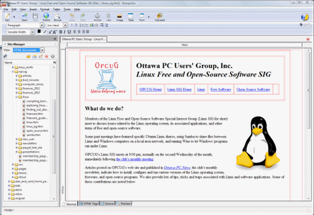The image size is (314, 215).
Task: Select the Tux penguin image
Action: 258,142
